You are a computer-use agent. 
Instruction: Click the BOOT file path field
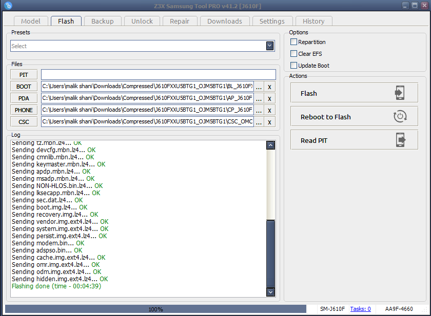(x=148, y=87)
